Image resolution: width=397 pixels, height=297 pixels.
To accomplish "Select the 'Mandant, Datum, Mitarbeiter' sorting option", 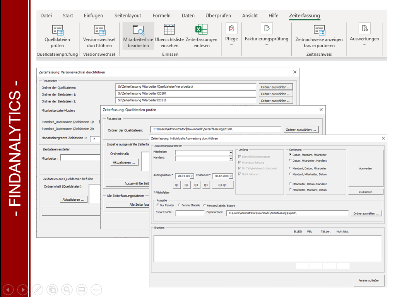I will point(291,168).
